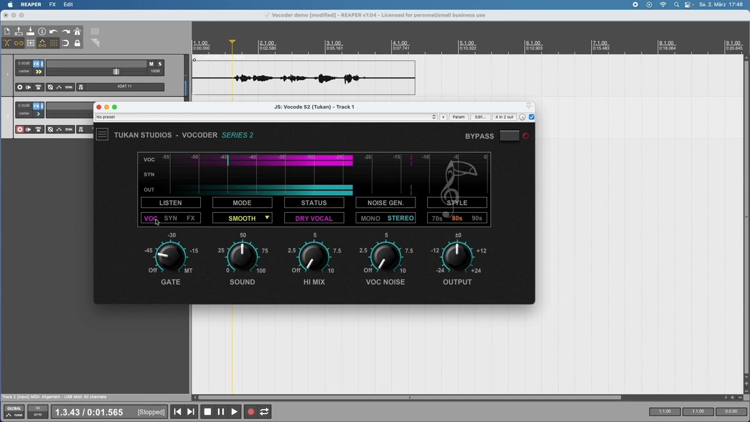Open the Edit menu in the menu bar
The width and height of the screenshot is (750, 422).
pyautogui.click(x=68, y=5)
